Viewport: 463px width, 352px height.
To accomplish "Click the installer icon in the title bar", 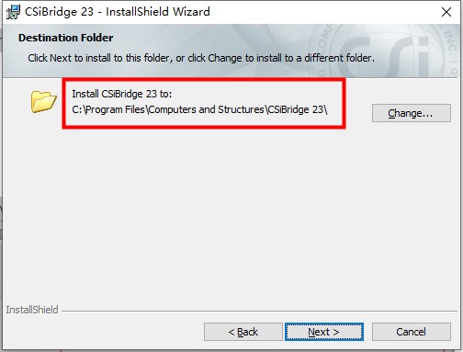I will tap(13, 12).
